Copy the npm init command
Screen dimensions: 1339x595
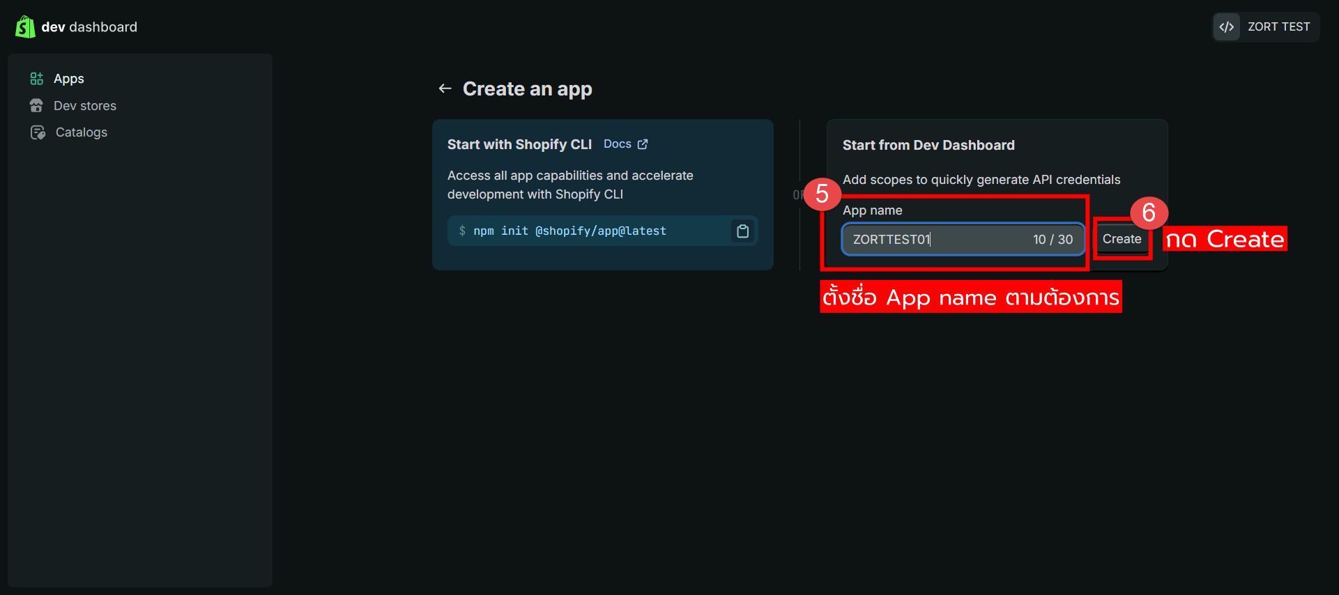pos(742,231)
